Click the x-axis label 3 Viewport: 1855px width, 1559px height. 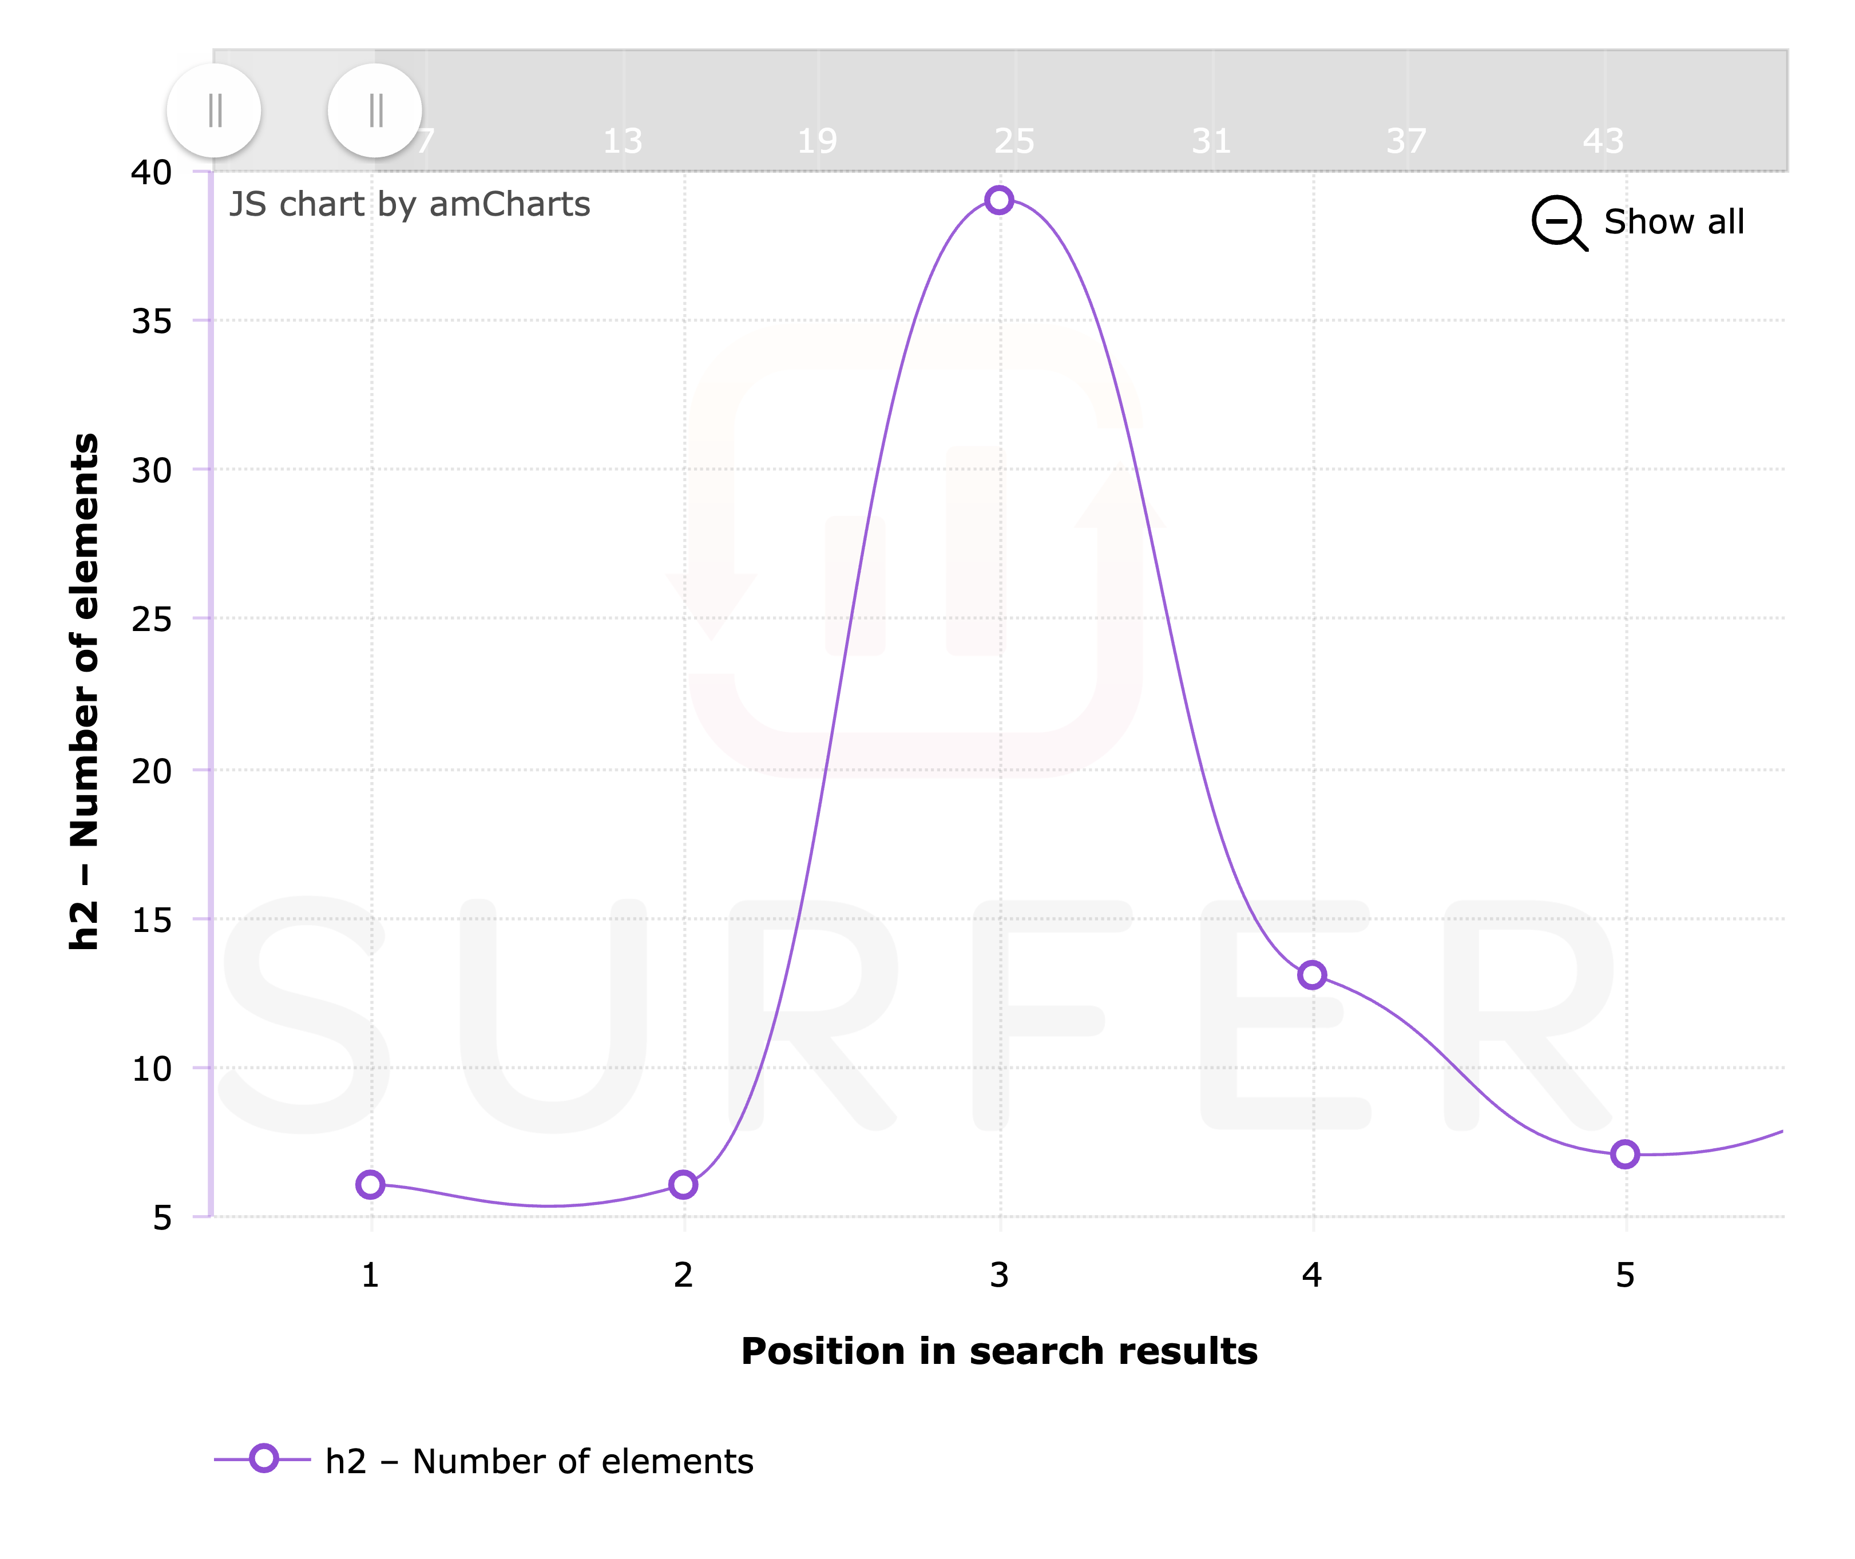coord(1000,1275)
